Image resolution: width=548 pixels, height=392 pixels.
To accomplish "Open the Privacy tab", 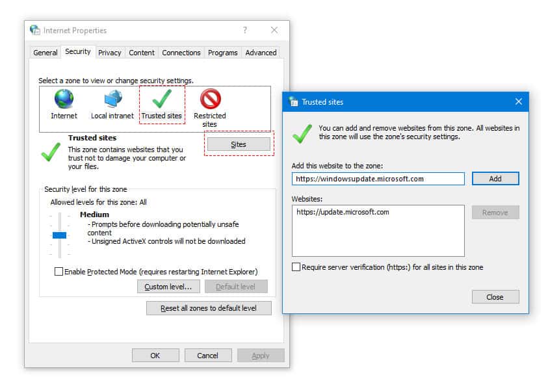I will 110,53.
